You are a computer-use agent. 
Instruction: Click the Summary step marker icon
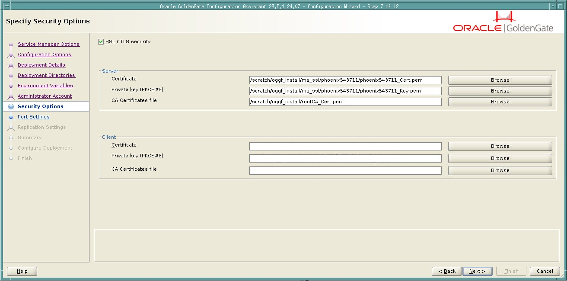coord(11,138)
